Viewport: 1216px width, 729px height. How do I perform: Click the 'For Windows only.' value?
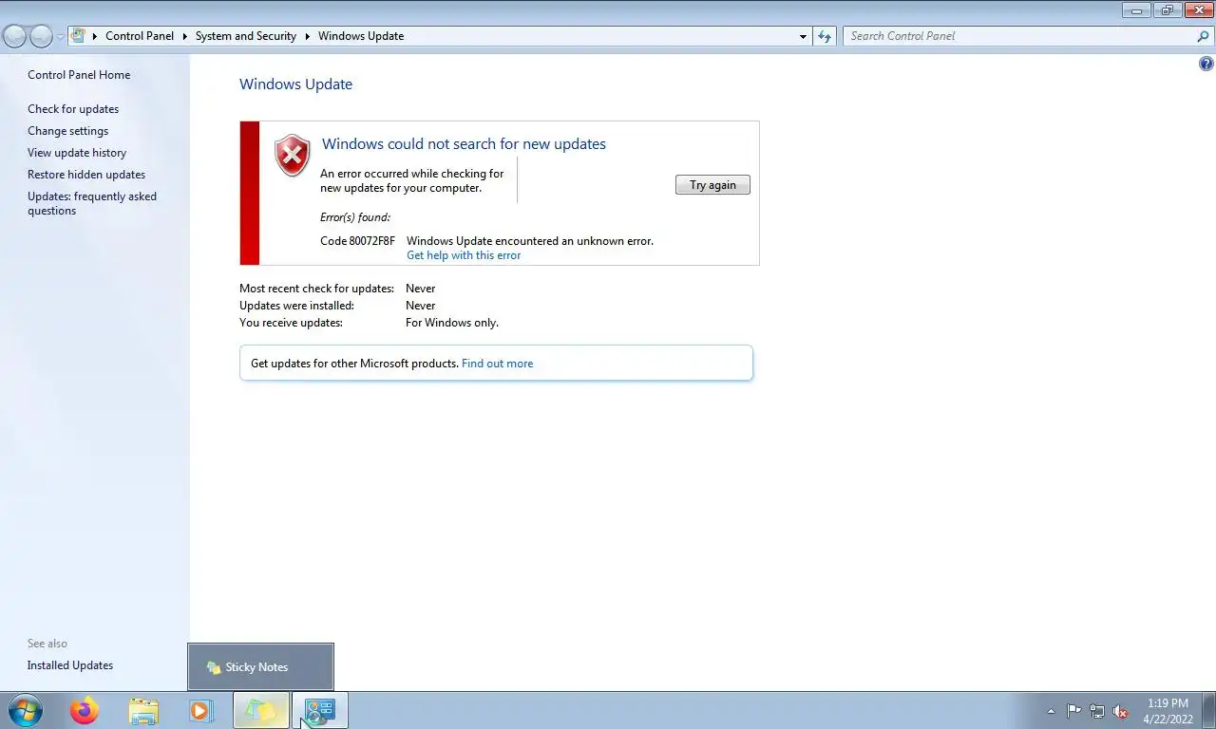pos(452,323)
